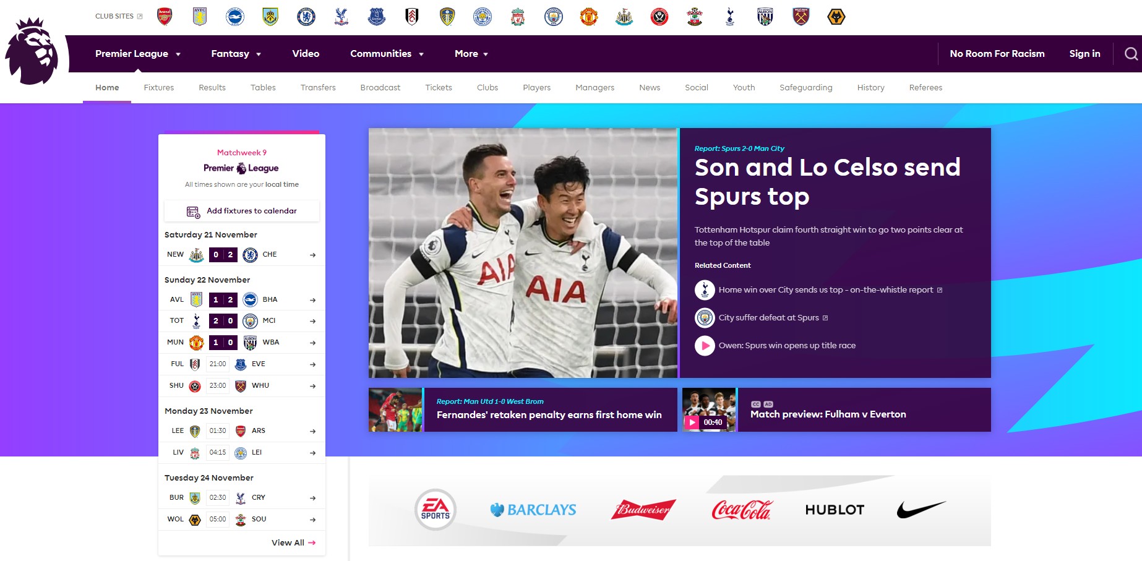Open the Nike sponsor logo

point(921,510)
